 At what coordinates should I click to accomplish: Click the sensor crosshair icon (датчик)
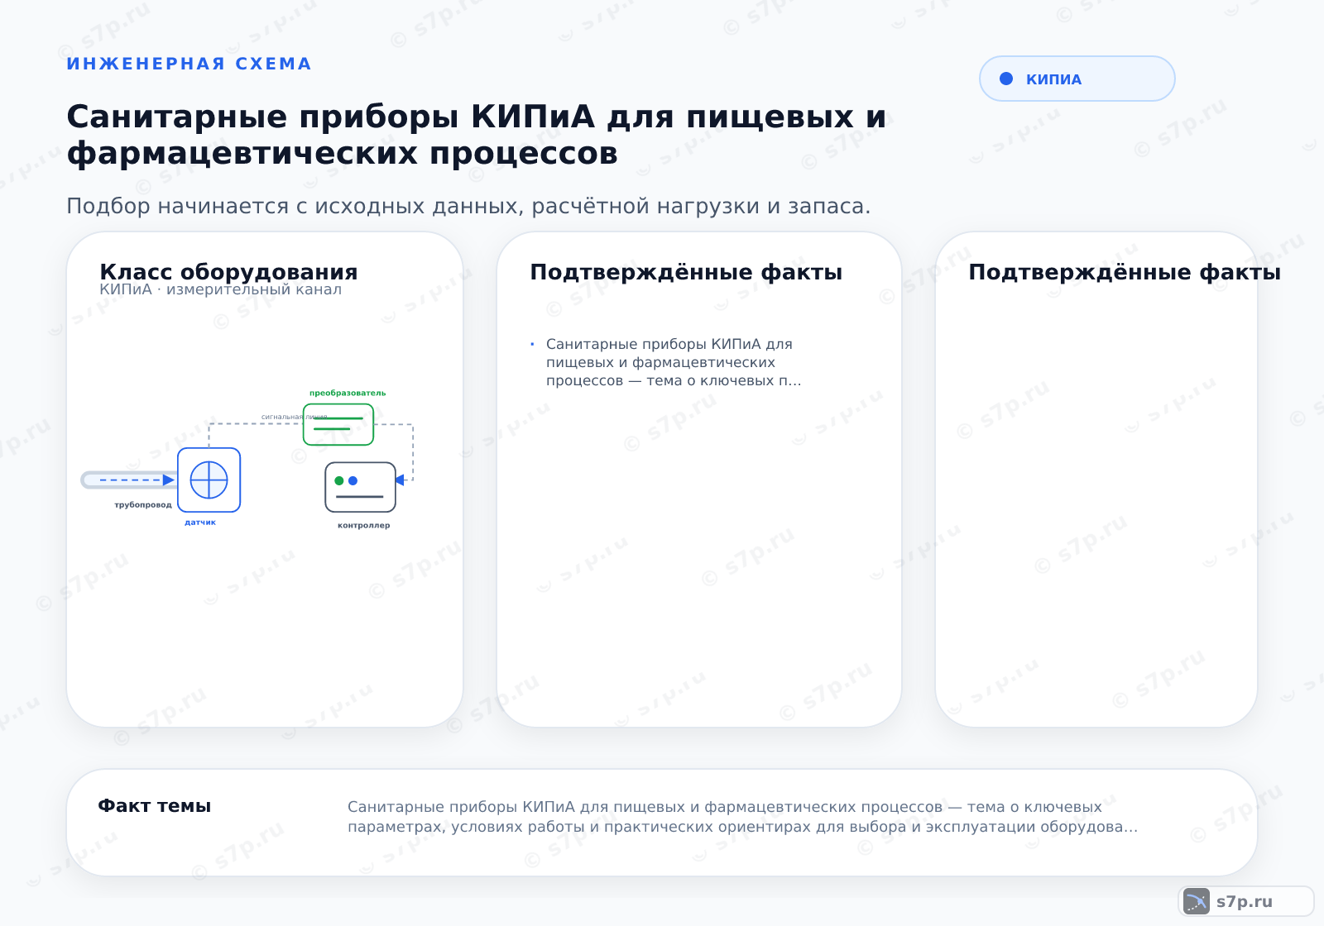click(209, 480)
